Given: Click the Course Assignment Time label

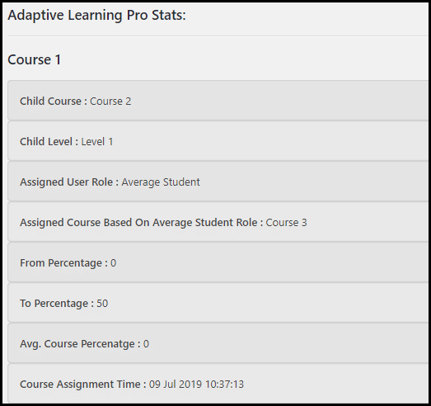Looking at the screenshot, I should point(83,385).
